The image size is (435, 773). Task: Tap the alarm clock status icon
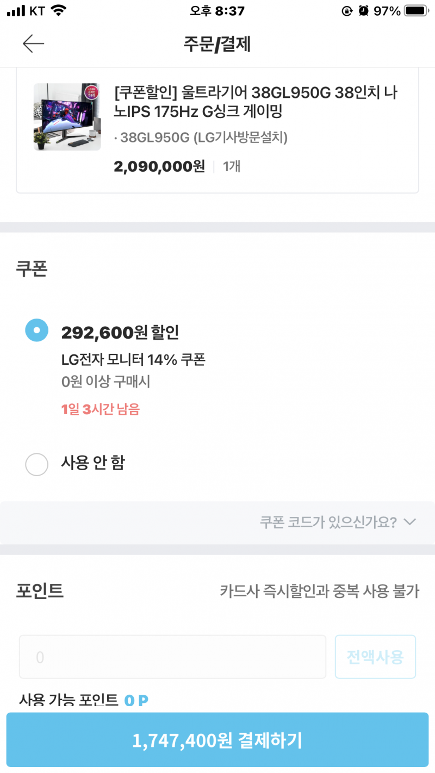(364, 11)
